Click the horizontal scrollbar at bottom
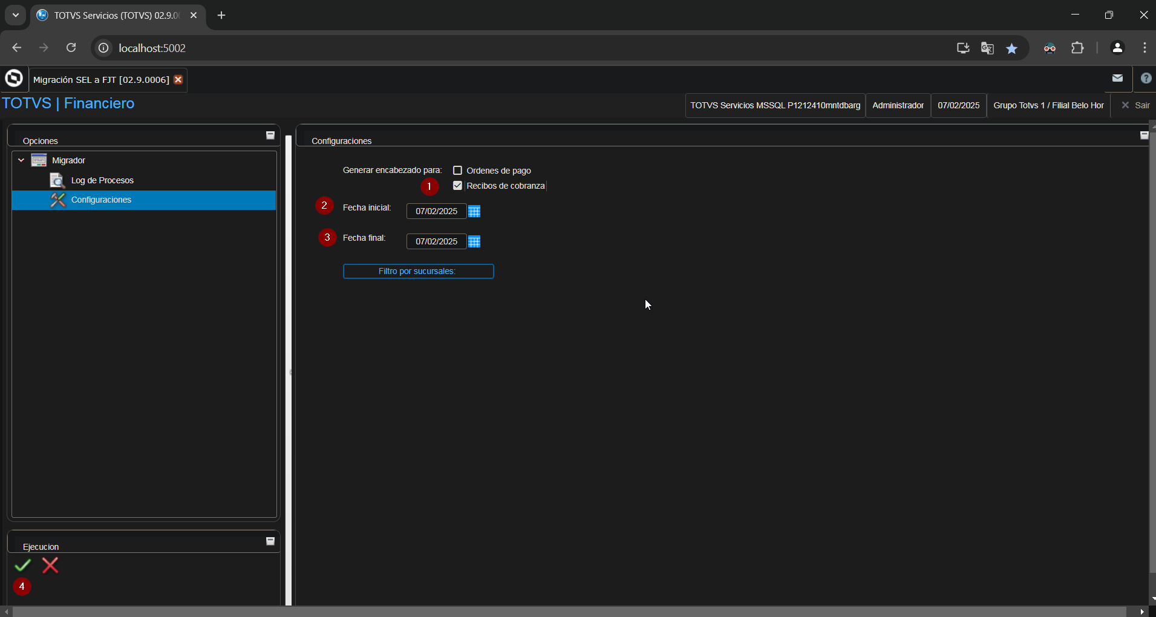 [x=570, y=612]
